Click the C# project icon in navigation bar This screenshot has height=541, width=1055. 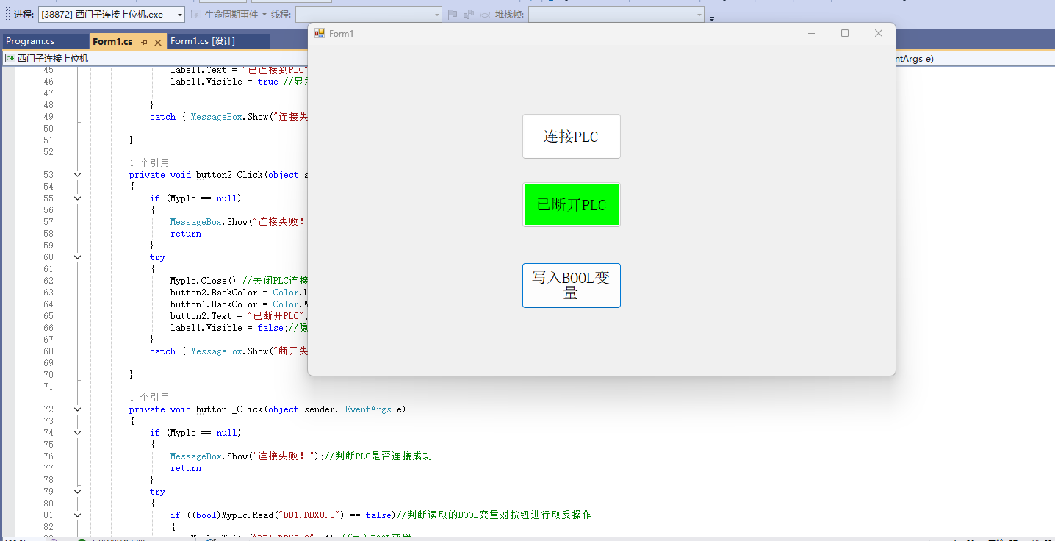pyautogui.click(x=10, y=58)
